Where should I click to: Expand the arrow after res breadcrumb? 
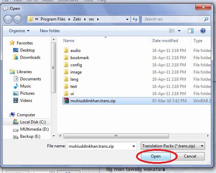click(98, 19)
